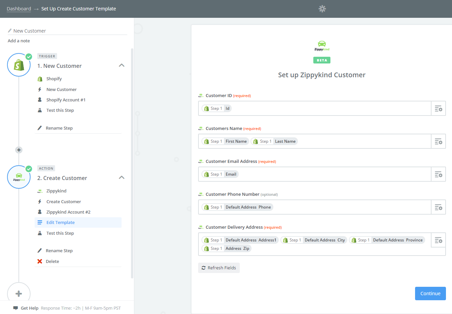This screenshot has height=314, width=452.
Task: Select the Default Address City token
Action: click(x=314, y=240)
